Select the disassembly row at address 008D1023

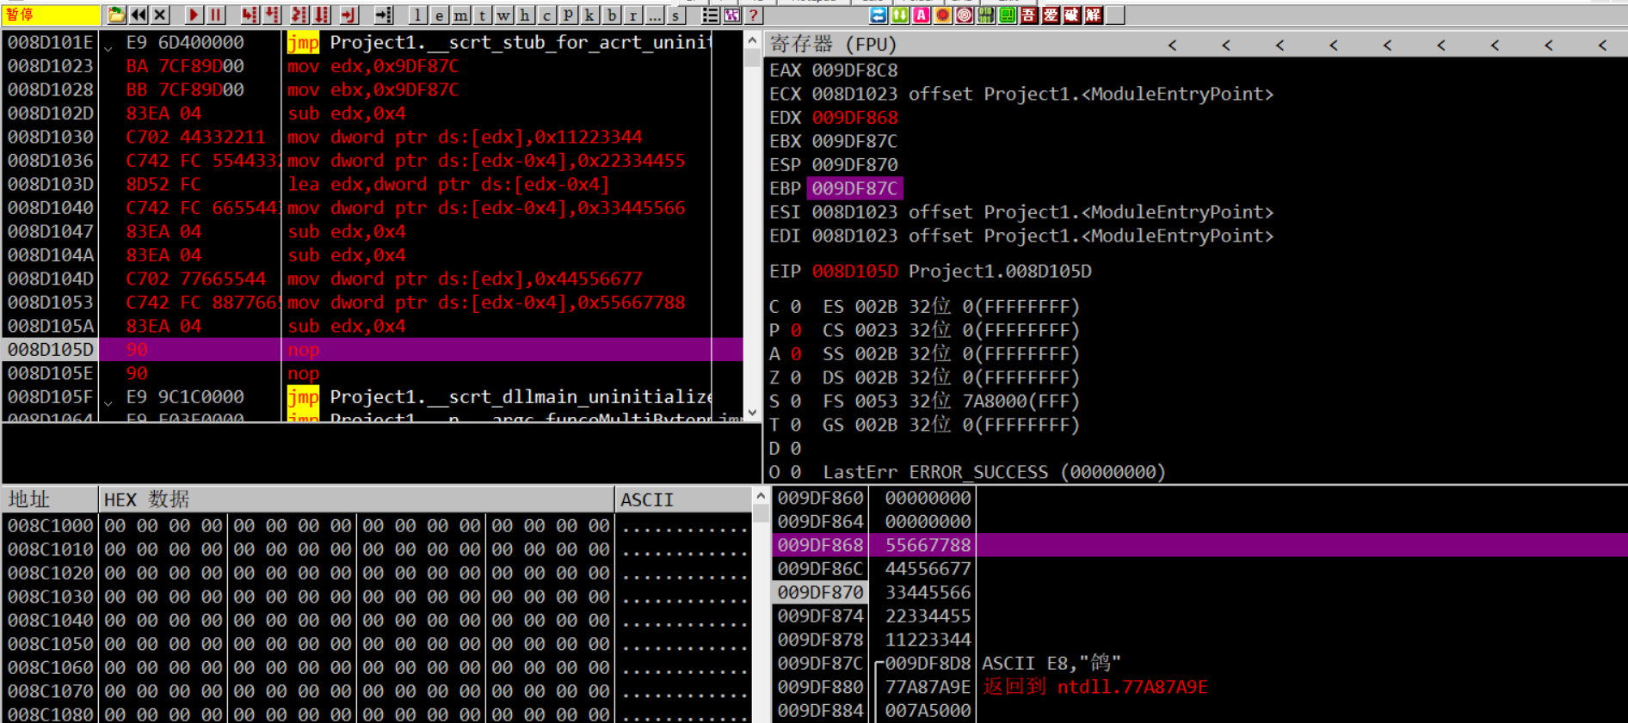pos(373,66)
